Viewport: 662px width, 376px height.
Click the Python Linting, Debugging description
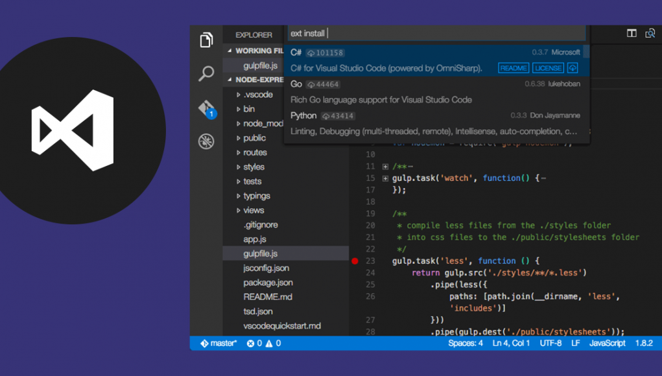(434, 132)
